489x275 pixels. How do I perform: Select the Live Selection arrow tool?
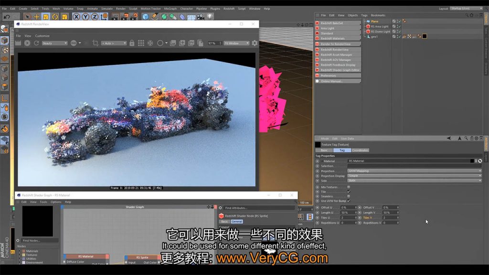tap(27, 17)
